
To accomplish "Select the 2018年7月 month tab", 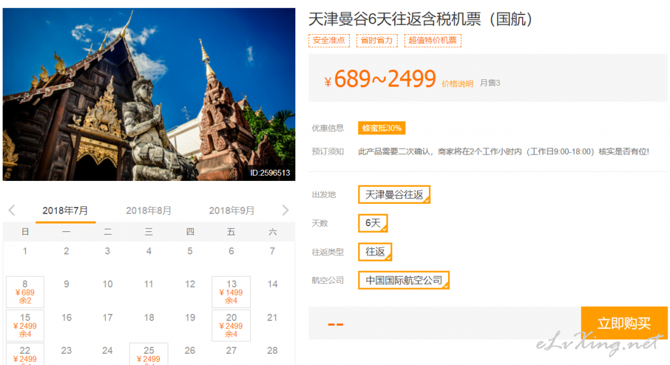I will pos(65,211).
